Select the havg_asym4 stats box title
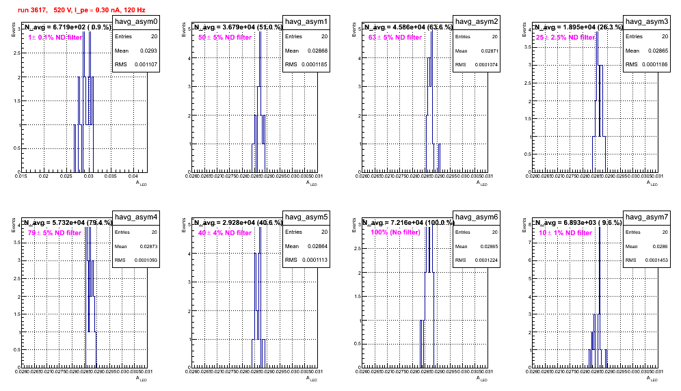The height and width of the screenshot is (391, 681). [136, 217]
